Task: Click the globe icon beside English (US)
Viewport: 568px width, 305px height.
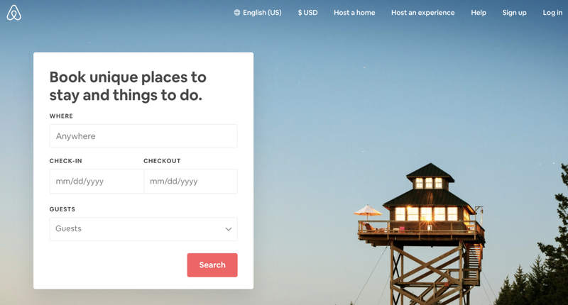Action: click(237, 13)
